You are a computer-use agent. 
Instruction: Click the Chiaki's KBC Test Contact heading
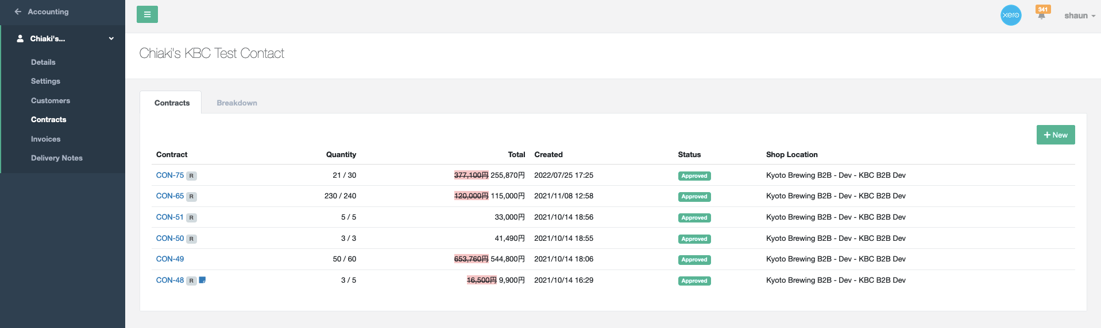[211, 53]
